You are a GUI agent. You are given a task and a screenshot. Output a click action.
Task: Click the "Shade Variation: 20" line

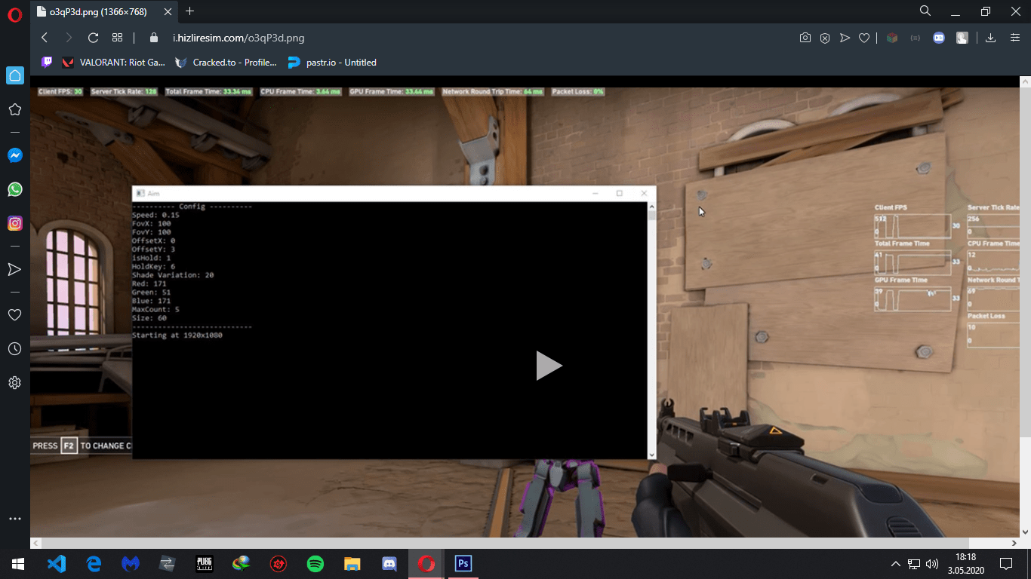173,275
